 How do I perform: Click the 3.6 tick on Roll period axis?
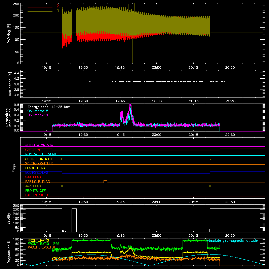tap(16, 95)
